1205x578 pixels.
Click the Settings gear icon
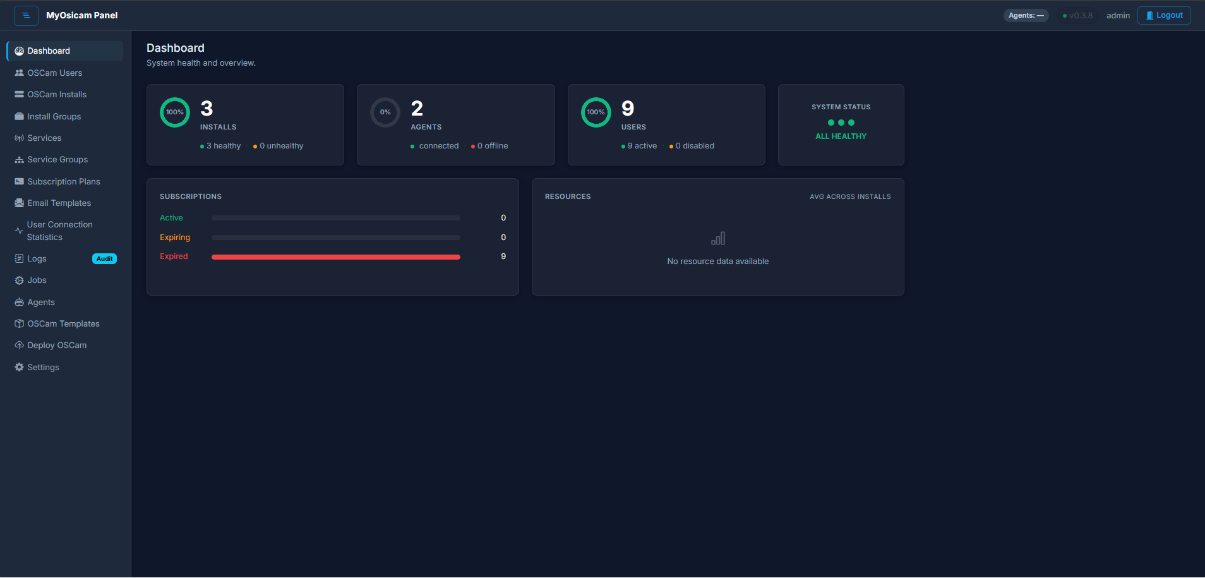pyautogui.click(x=19, y=367)
